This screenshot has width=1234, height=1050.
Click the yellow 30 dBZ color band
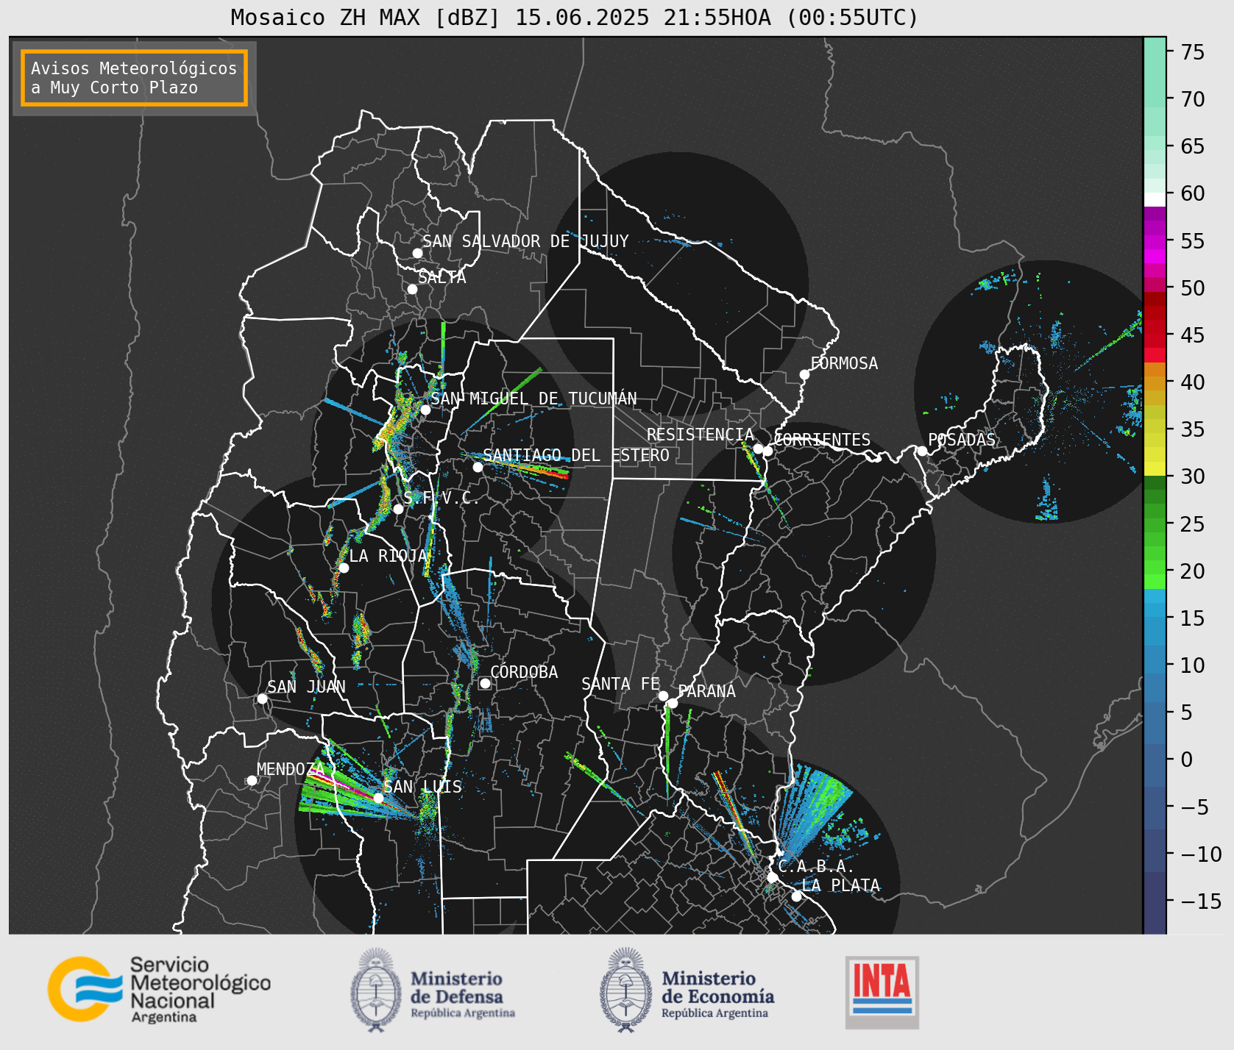1155,468
